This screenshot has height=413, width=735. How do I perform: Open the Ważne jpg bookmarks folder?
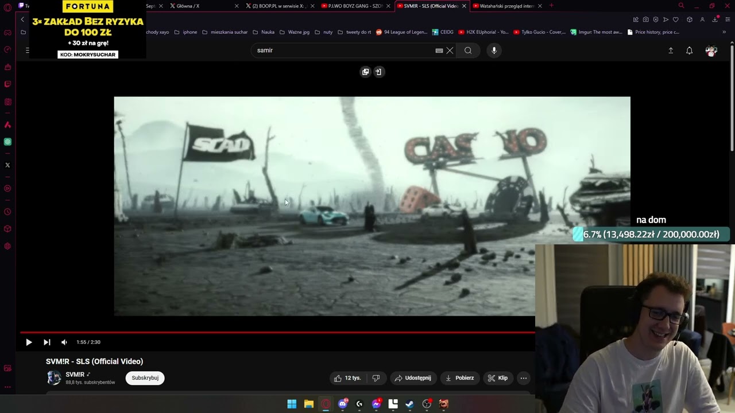[294, 32]
